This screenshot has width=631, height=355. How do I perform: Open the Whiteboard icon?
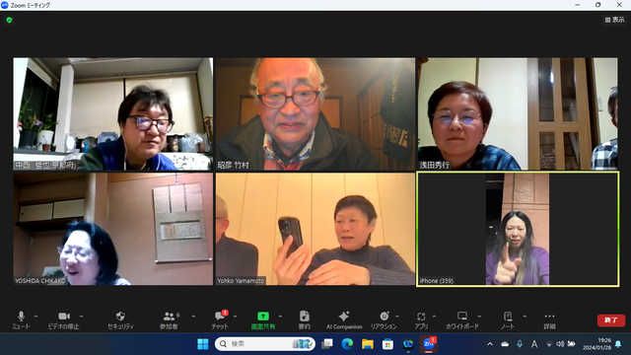click(x=462, y=320)
